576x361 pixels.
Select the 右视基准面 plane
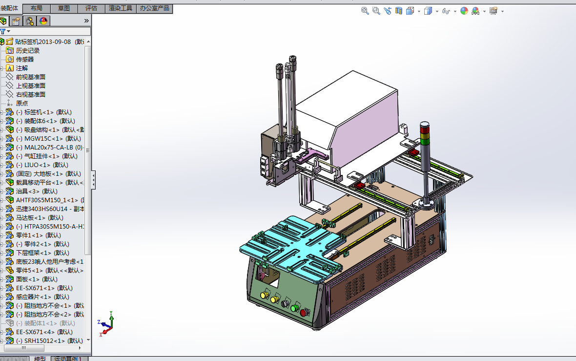pyautogui.click(x=30, y=95)
